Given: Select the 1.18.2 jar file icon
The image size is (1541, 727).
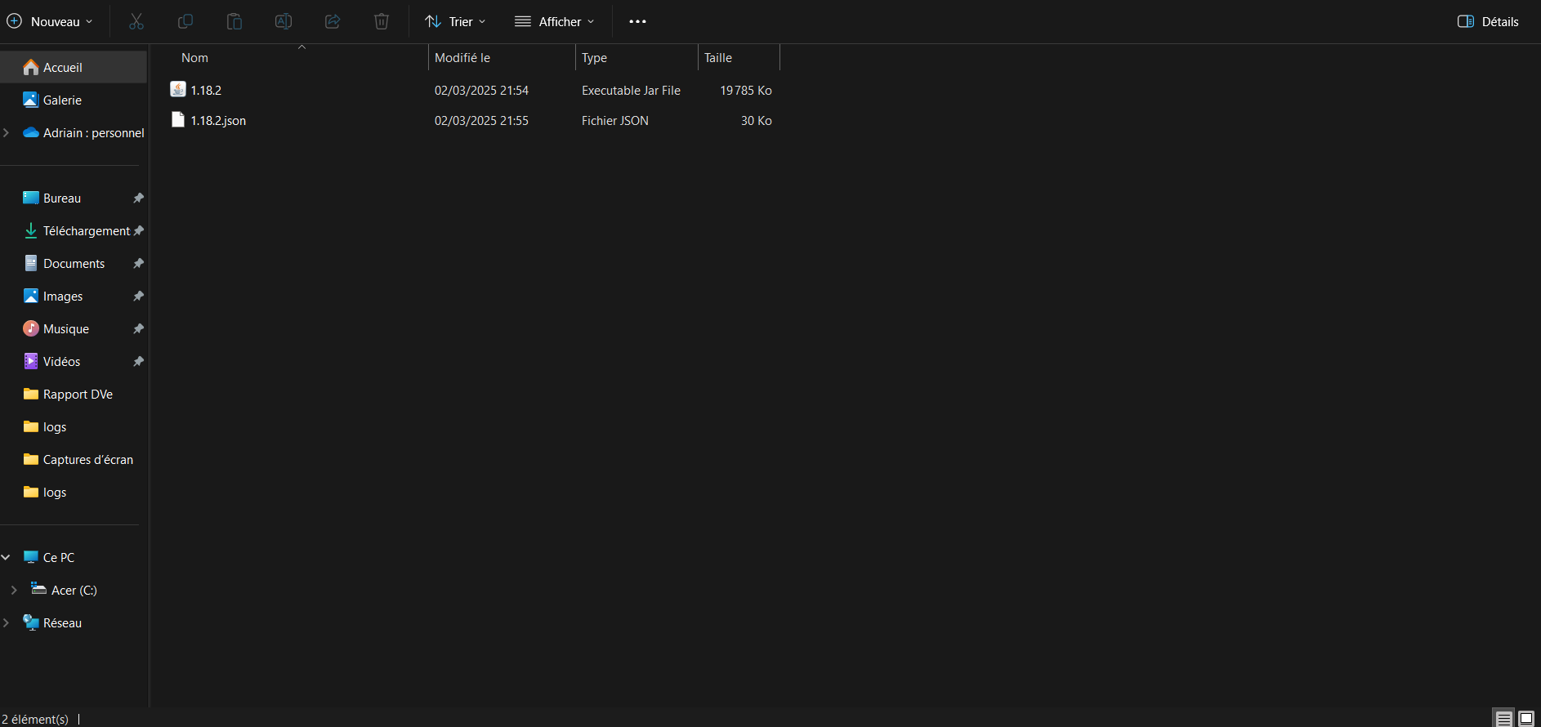Looking at the screenshot, I should pyautogui.click(x=178, y=89).
